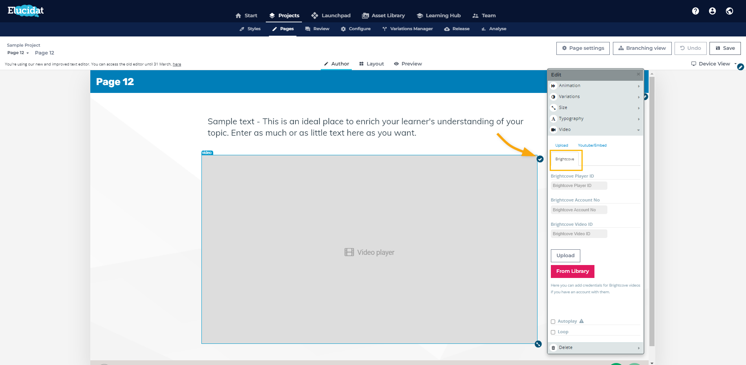Close the Edit panel
The height and width of the screenshot is (365, 746).
(638, 74)
